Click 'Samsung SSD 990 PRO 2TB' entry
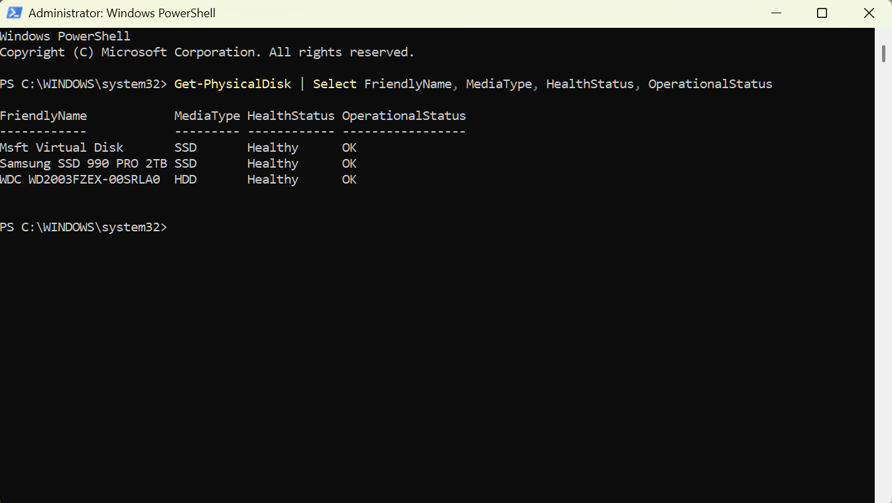This screenshot has height=503, width=892. coord(84,164)
